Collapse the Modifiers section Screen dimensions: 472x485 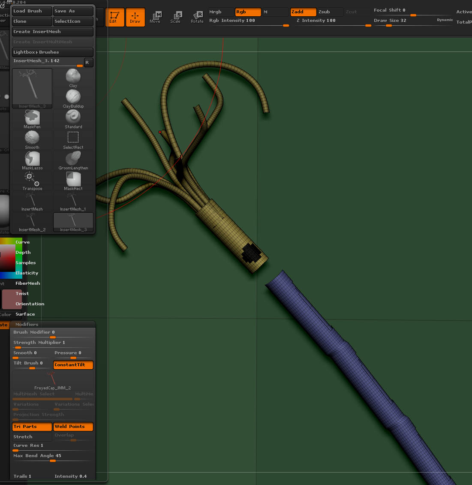[x=27, y=325]
